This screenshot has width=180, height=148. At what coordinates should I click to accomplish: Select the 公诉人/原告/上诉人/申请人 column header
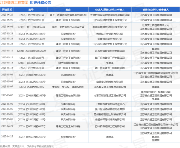[110, 10]
